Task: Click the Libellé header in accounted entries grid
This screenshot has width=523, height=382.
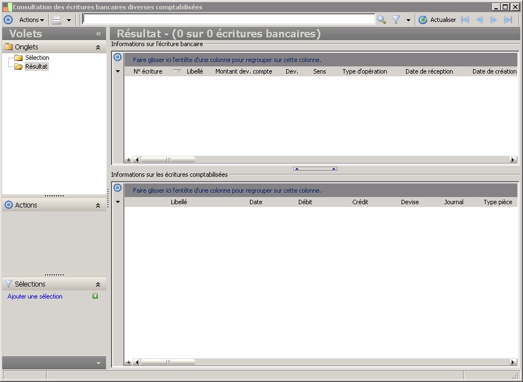Action: [179, 202]
